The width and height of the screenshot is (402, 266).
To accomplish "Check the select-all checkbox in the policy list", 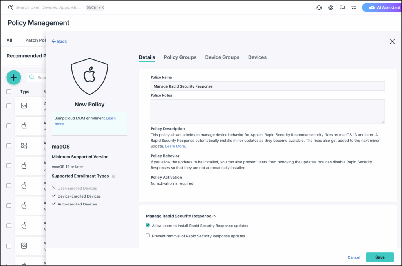I will (x=9, y=91).
